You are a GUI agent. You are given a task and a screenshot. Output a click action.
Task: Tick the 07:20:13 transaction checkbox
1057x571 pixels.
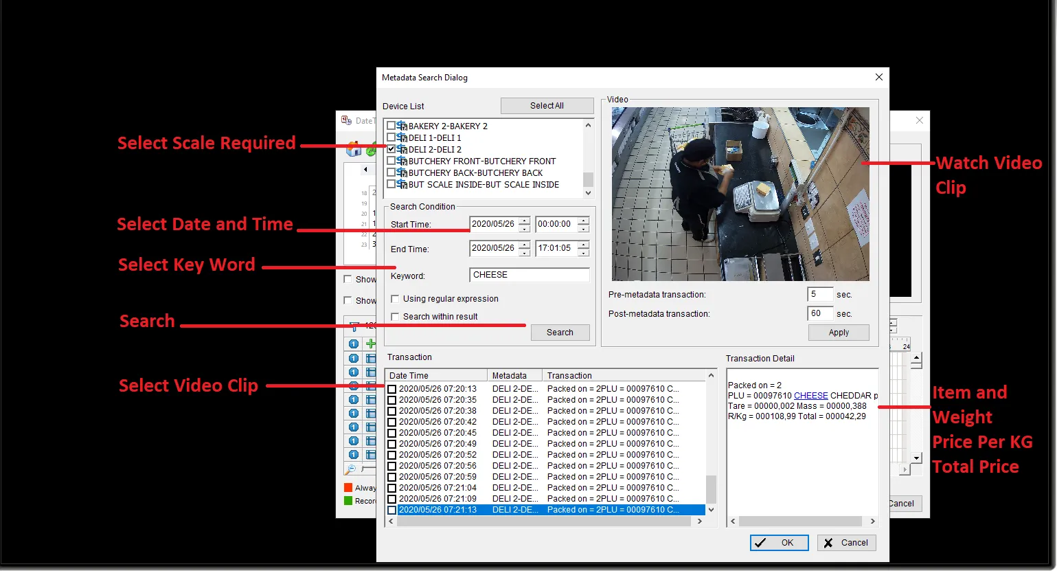(392, 389)
